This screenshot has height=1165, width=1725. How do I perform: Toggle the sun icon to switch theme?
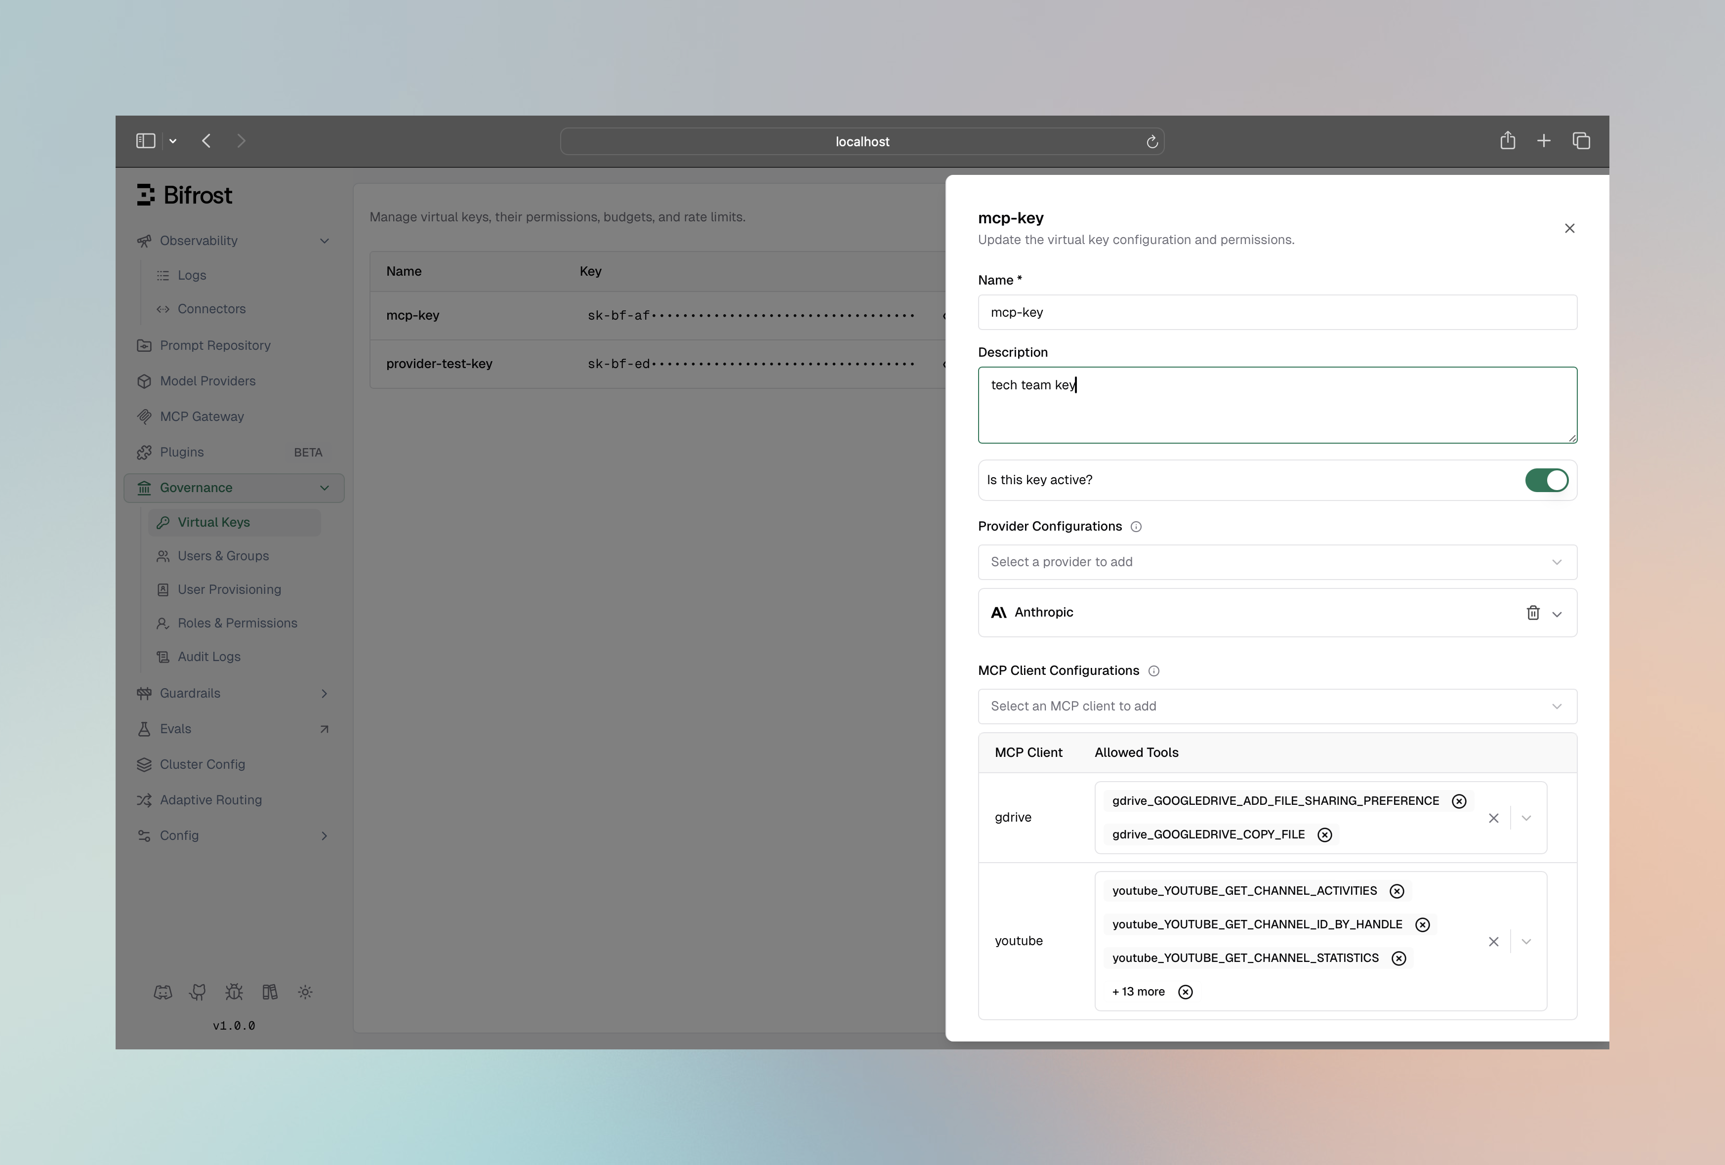(x=305, y=992)
